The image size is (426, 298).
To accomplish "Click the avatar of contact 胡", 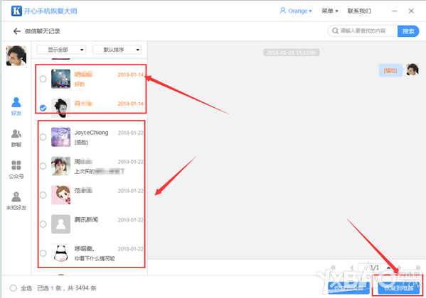I will 61,79.
